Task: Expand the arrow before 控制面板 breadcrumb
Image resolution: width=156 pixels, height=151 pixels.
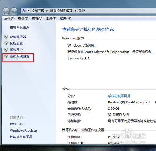Action: (x=28, y=11)
